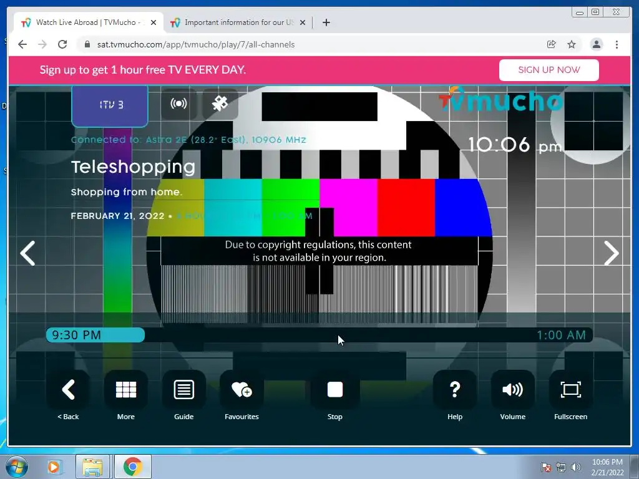
Task: Click Chrome icon in taskbar
Action: [132, 467]
